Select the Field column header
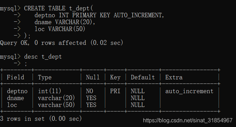The width and height of the screenshot is (236, 127). tap(16, 77)
